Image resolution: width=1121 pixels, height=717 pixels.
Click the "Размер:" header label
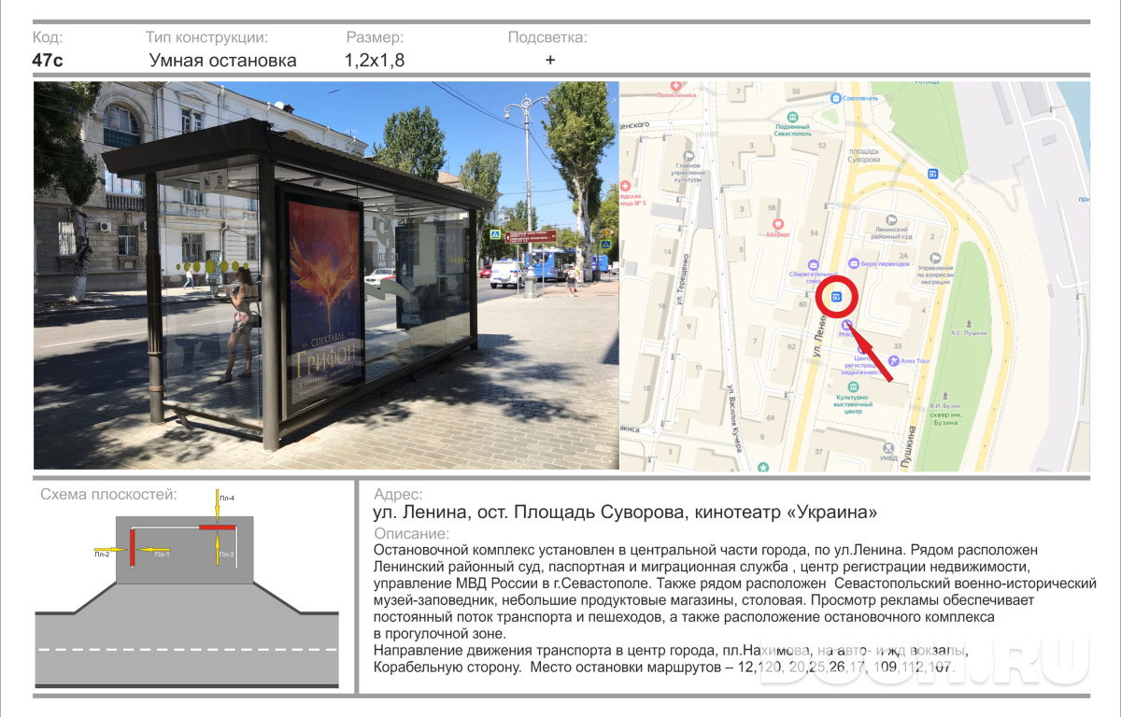(375, 38)
